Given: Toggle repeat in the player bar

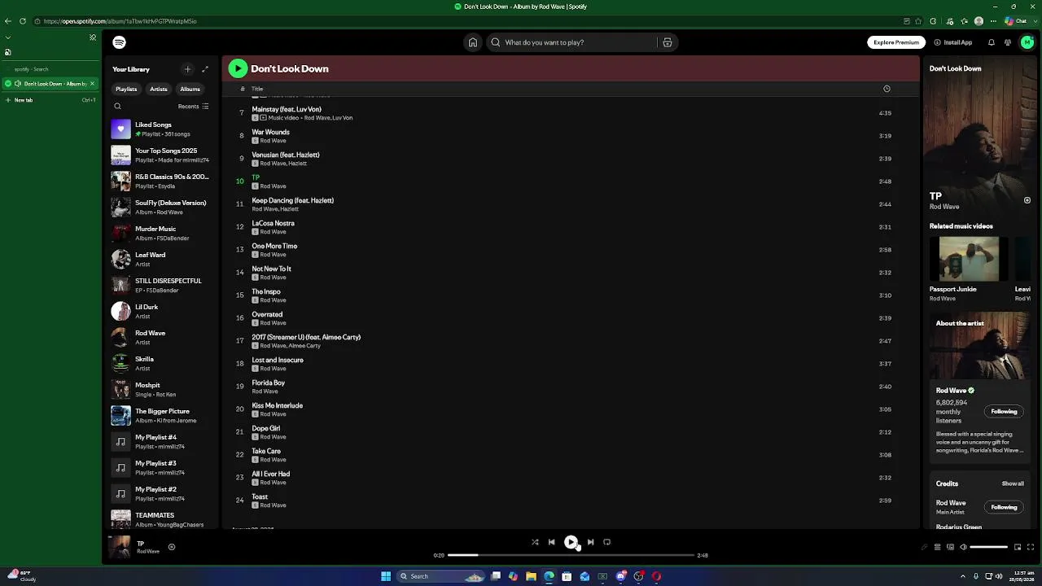Looking at the screenshot, I should [606, 542].
